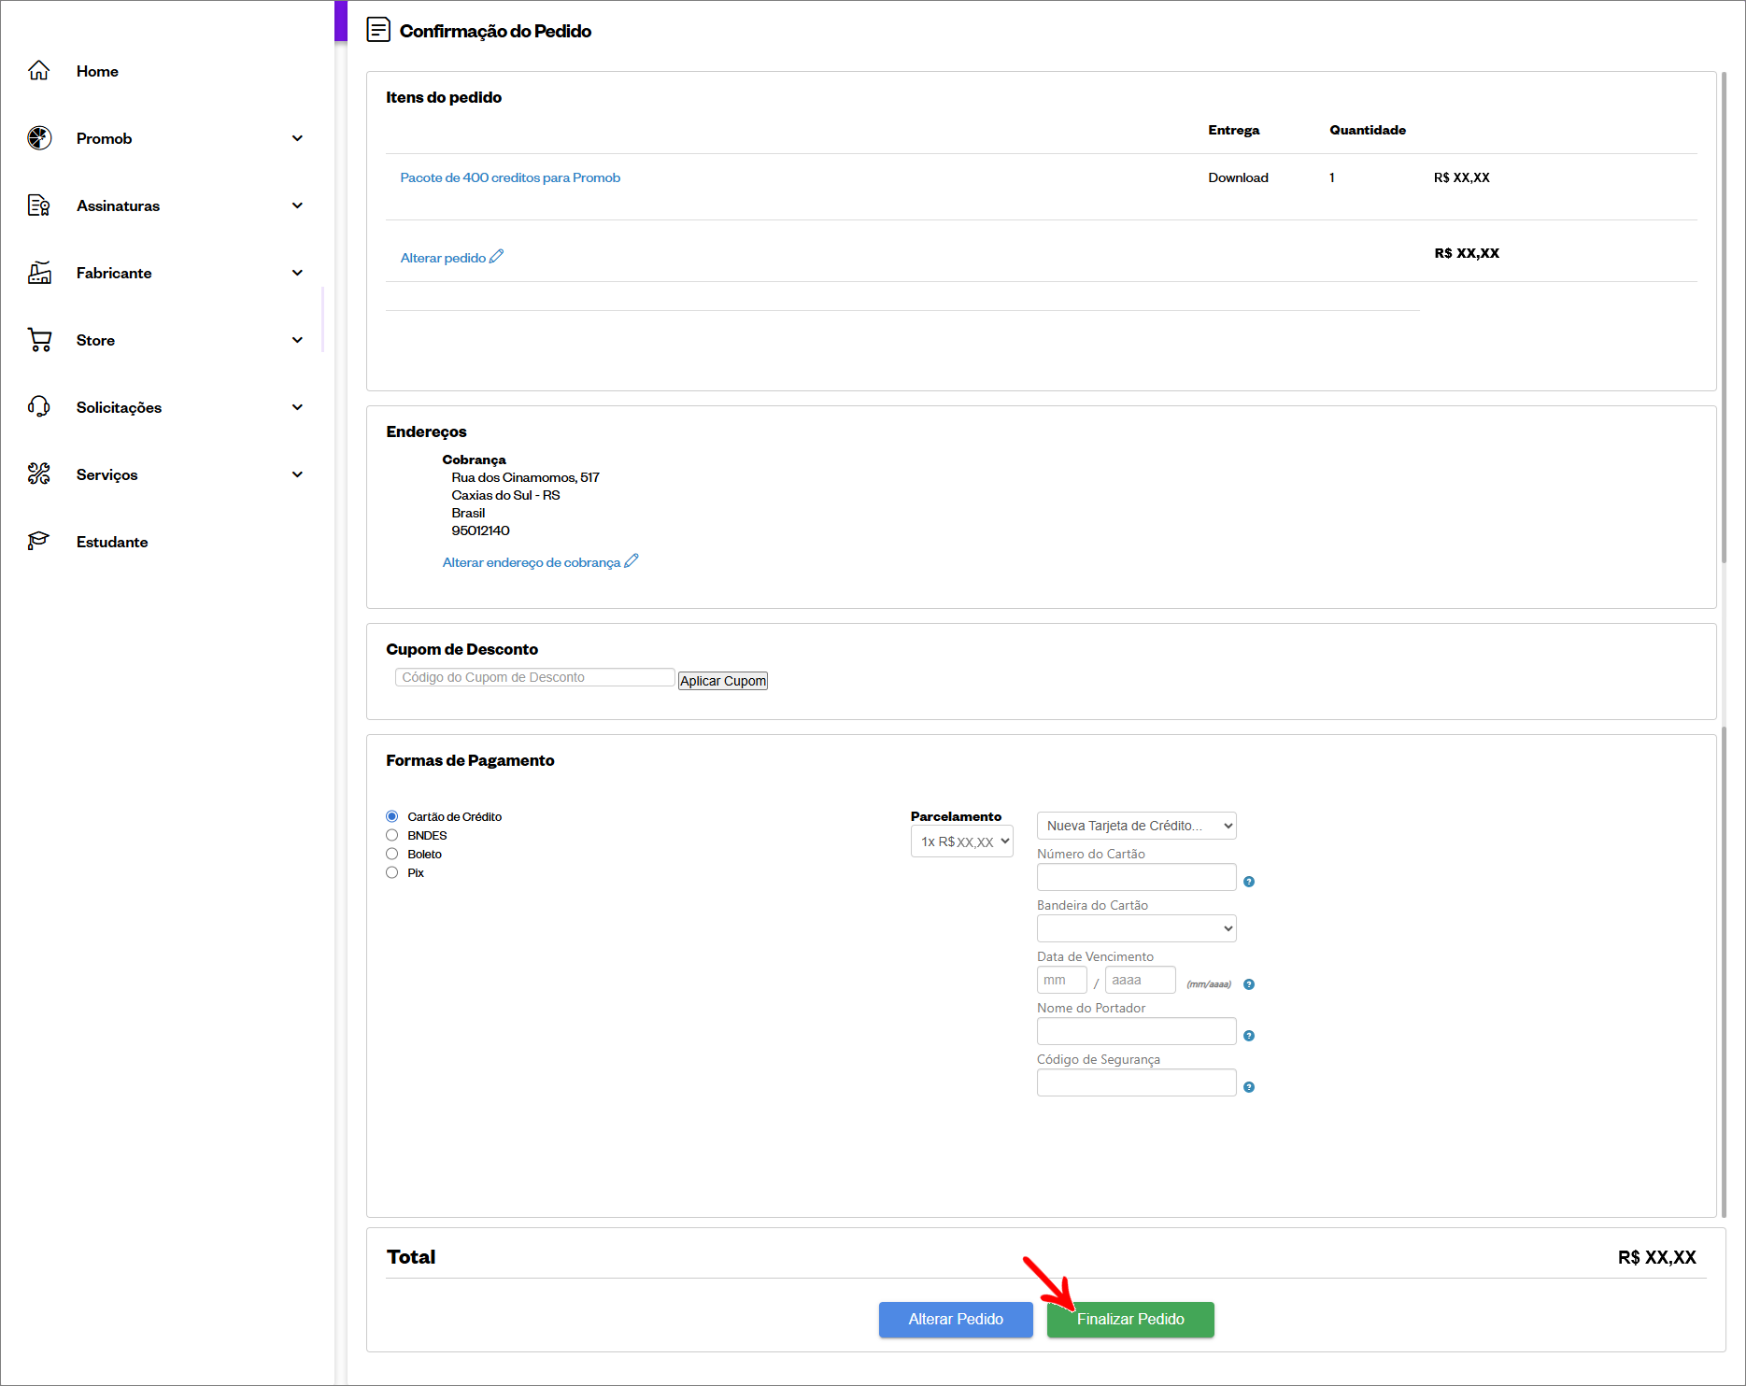Click the Estudante graduation cap icon

pos(39,542)
